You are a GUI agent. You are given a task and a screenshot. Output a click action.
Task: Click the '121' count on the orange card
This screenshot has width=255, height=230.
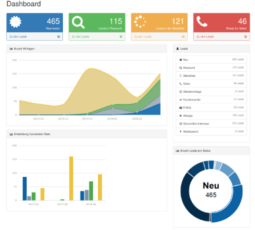point(178,21)
